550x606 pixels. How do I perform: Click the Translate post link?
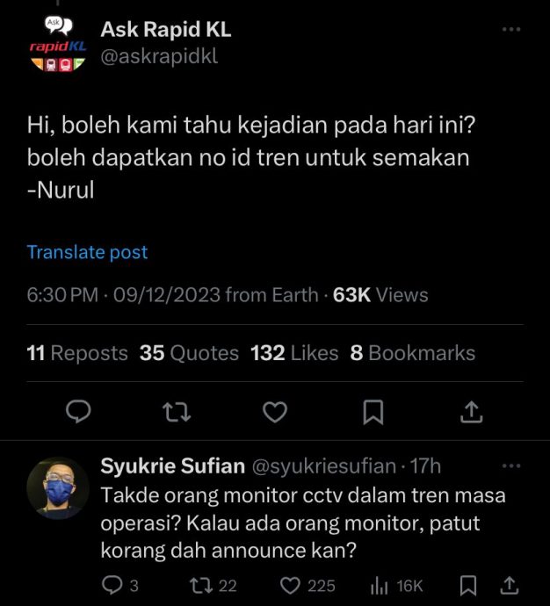coord(87,252)
